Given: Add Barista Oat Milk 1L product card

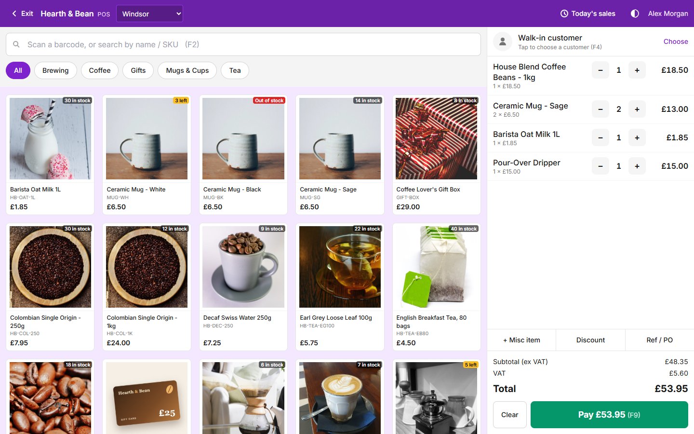Looking at the screenshot, I should 50,155.
